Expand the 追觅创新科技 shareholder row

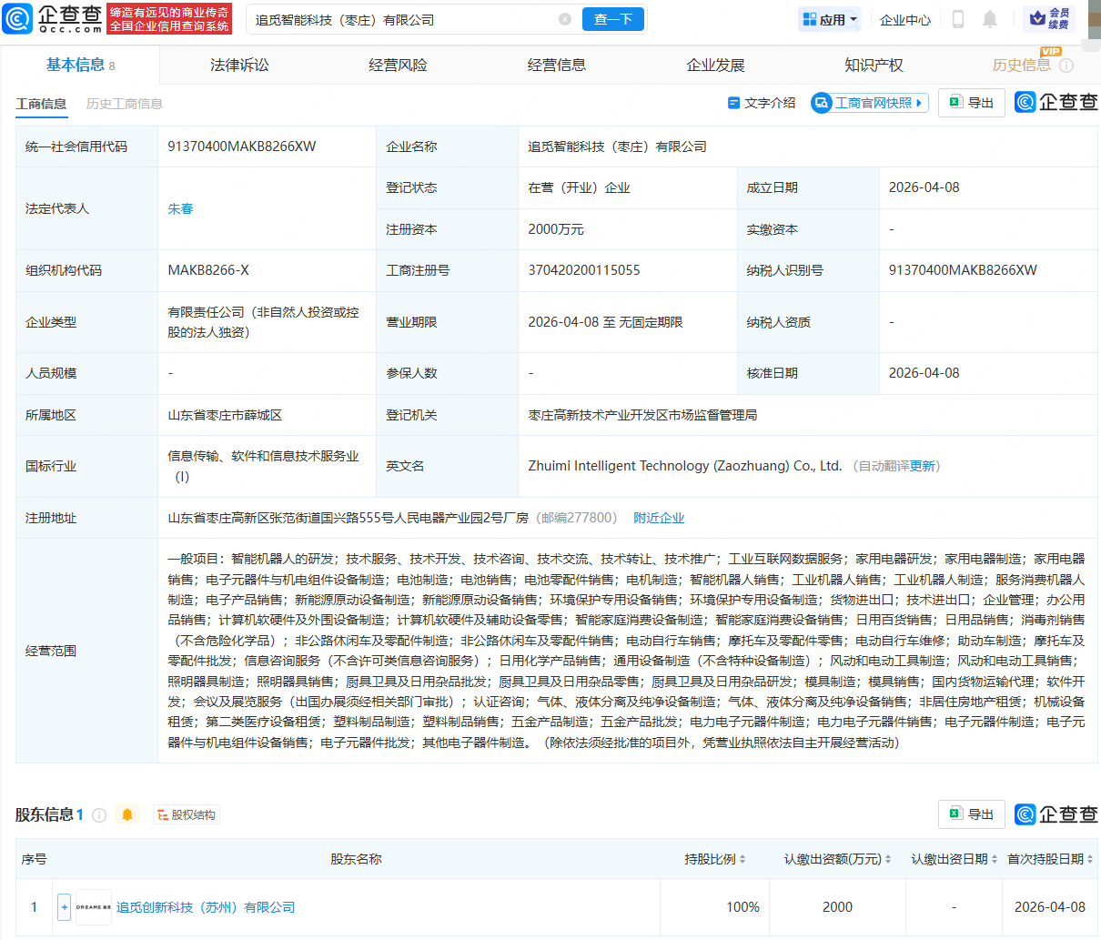64,906
